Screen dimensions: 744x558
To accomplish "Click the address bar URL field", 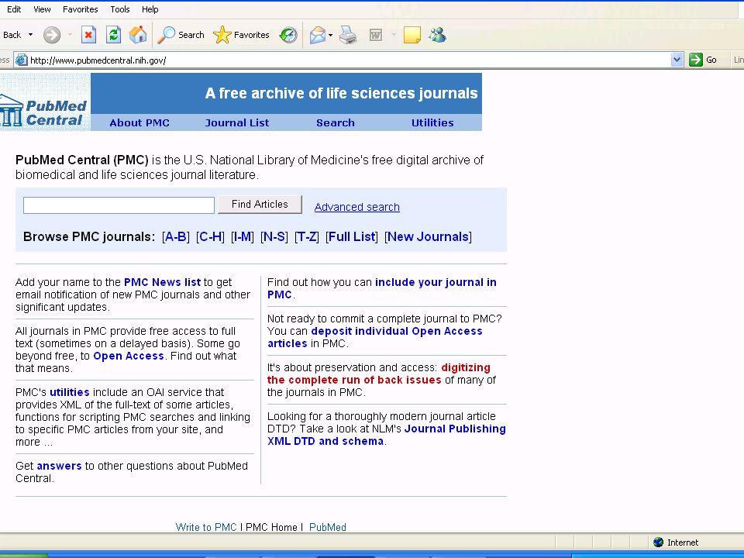I will pyautogui.click(x=350, y=60).
